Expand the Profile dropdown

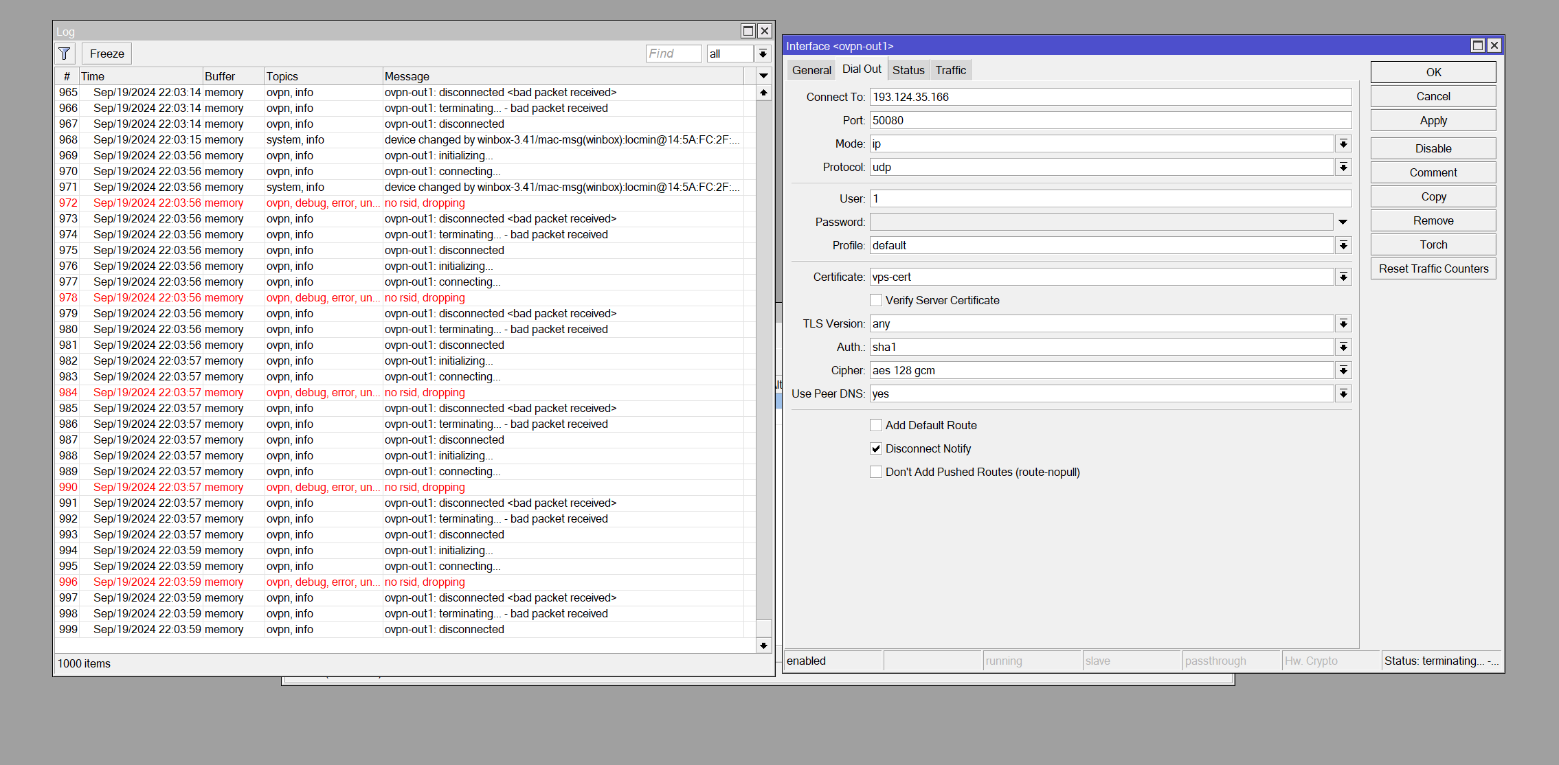(x=1343, y=245)
